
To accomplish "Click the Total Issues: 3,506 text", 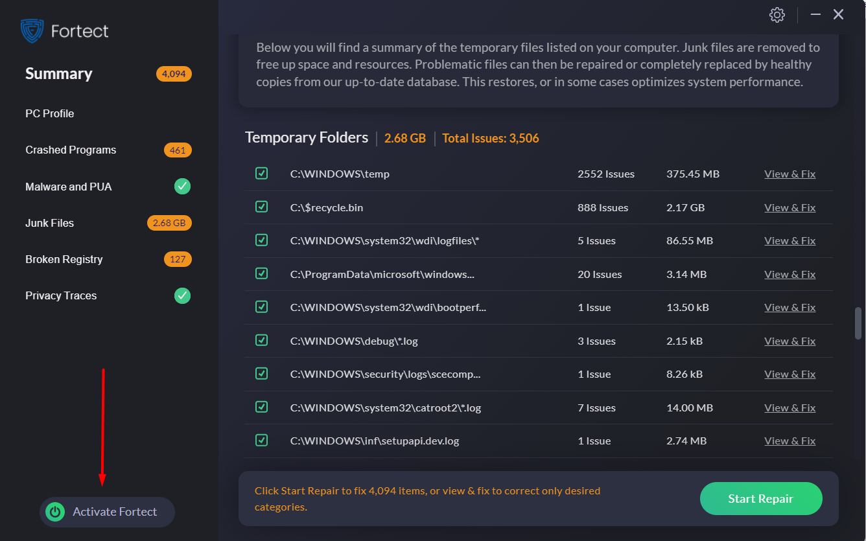I will pyautogui.click(x=491, y=138).
